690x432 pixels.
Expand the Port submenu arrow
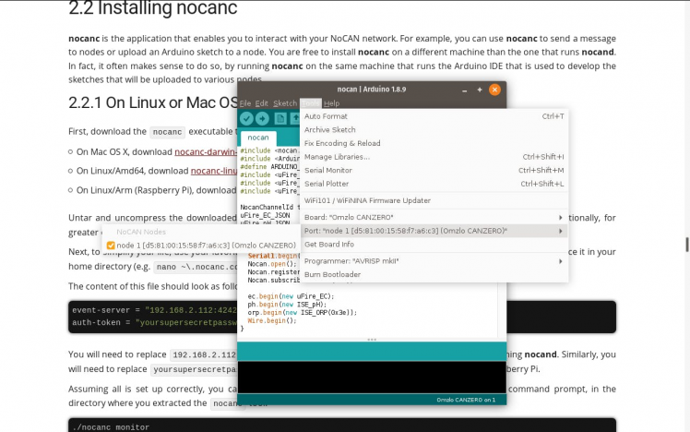coord(560,231)
